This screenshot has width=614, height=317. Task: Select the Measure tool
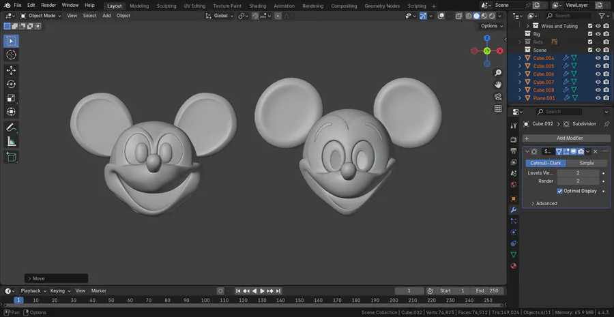(x=12, y=141)
